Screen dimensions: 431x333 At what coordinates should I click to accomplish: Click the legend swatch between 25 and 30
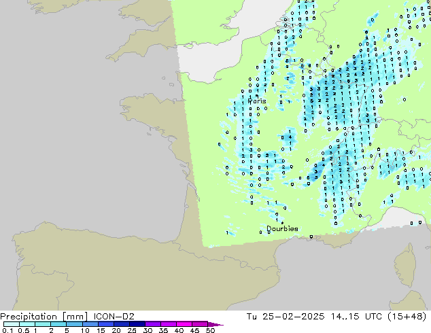tap(137, 324)
